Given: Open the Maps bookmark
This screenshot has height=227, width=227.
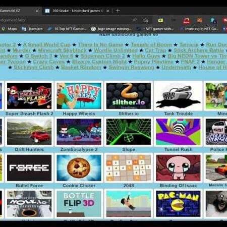Looking at the screenshot, I should click(9, 29).
